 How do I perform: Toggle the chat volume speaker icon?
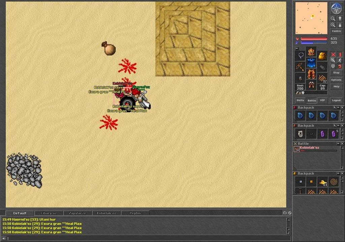coord(4,238)
